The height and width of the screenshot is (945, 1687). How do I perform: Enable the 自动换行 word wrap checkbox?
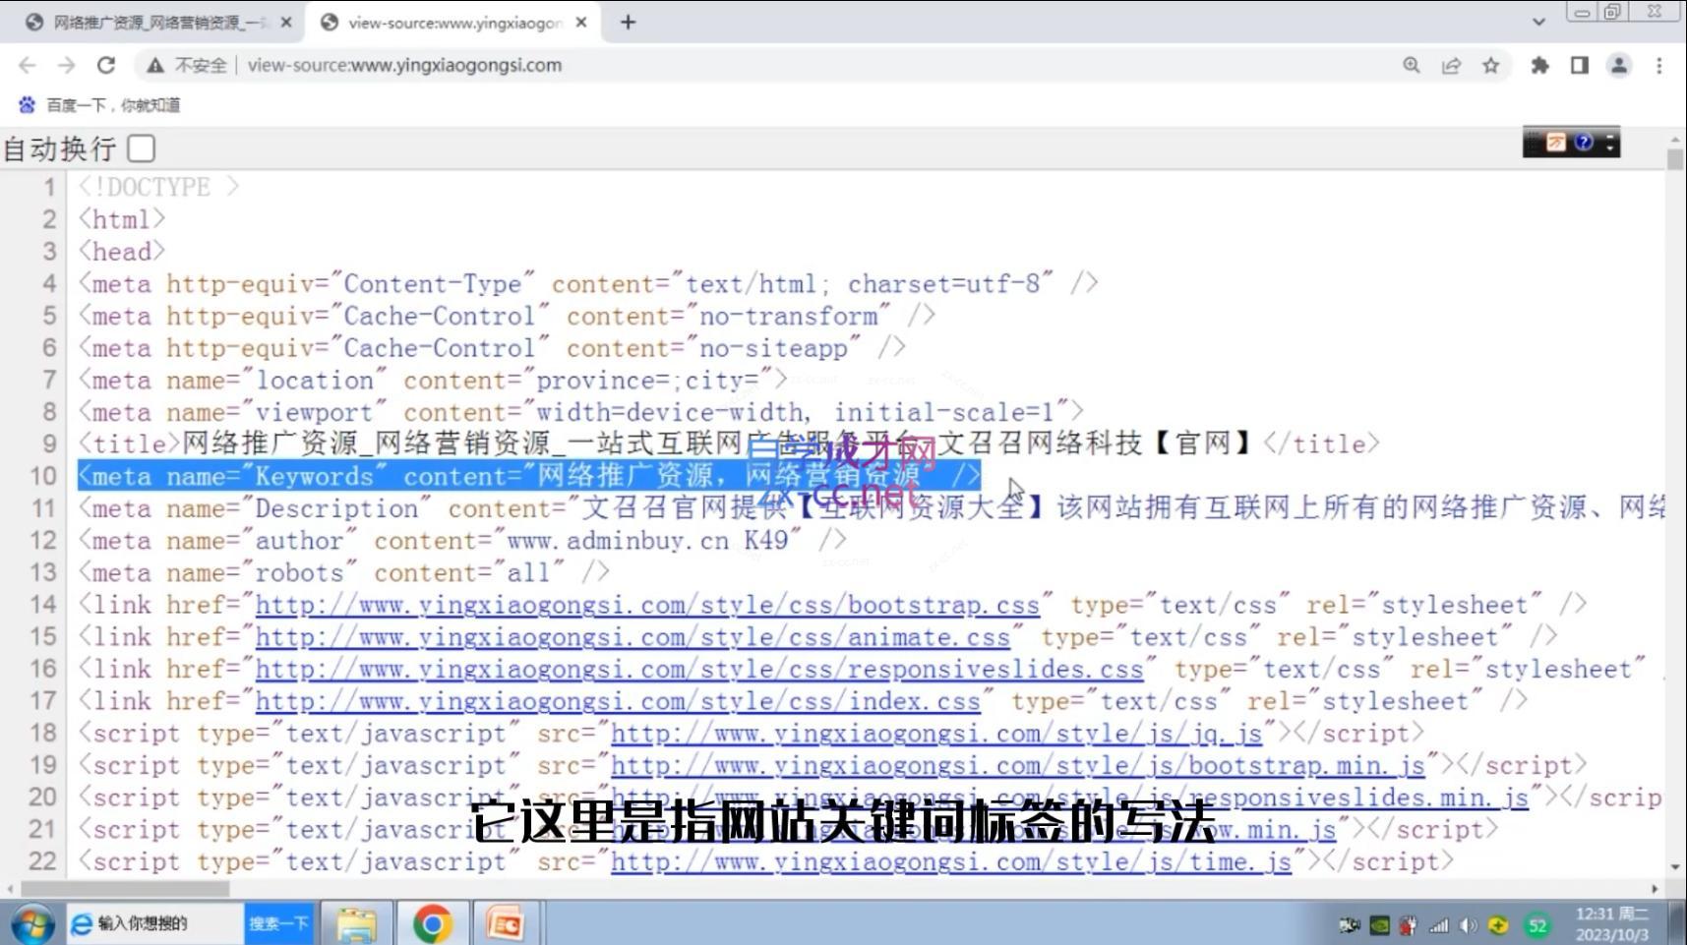142,148
